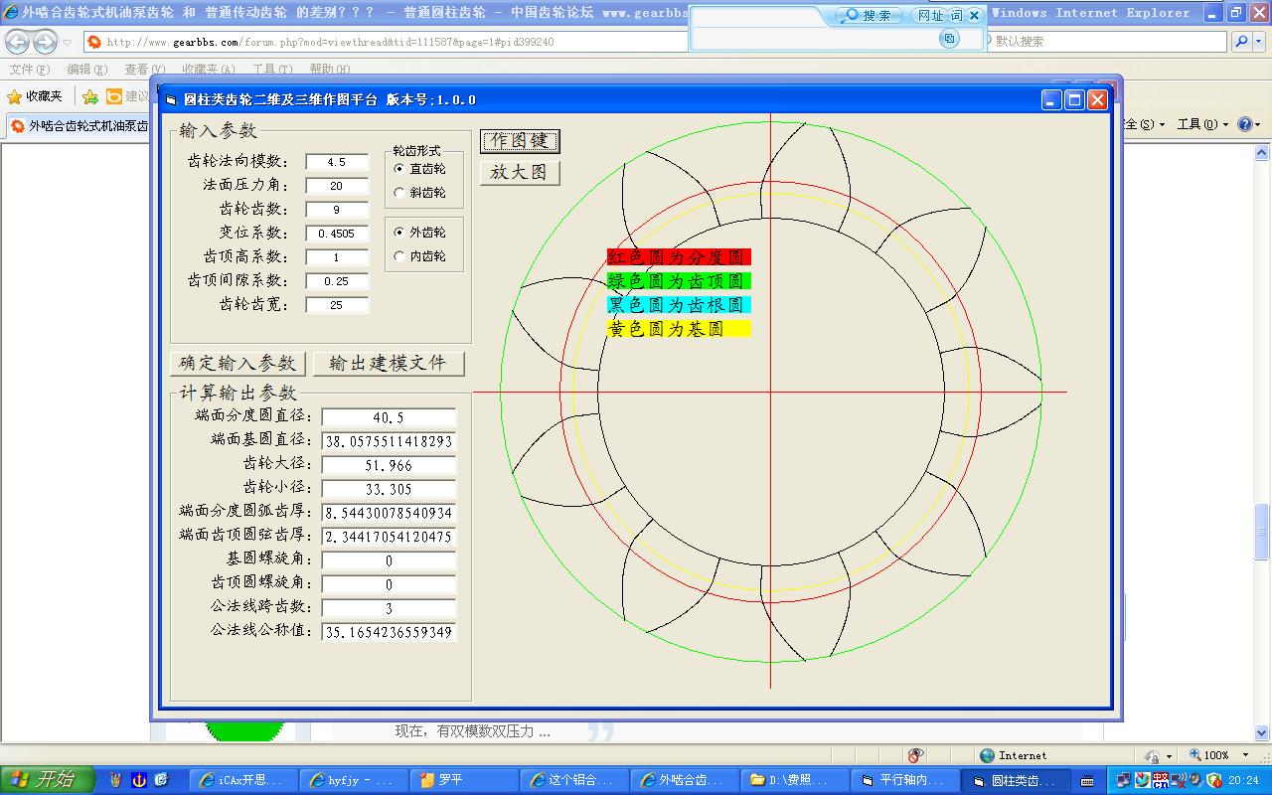1272x795 pixels.
Task: Click the 齿顶间隙系数 field showing 0.25
Action: click(337, 281)
